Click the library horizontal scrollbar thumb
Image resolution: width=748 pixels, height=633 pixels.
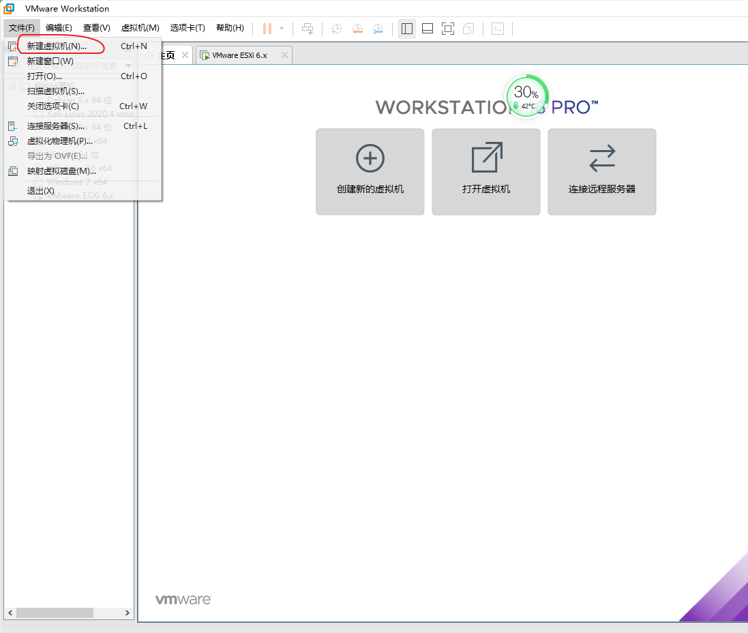pyautogui.click(x=55, y=613)
